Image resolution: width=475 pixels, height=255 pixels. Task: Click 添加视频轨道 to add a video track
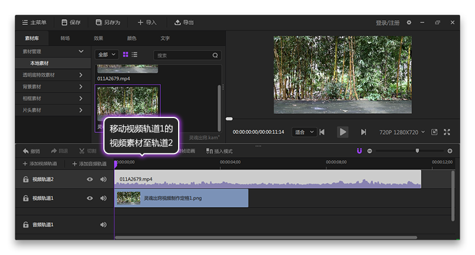pos(40,164)
